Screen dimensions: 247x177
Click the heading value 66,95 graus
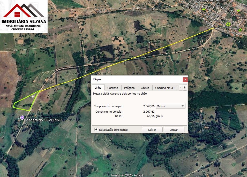pyautogui.click(x=155, y=116)
